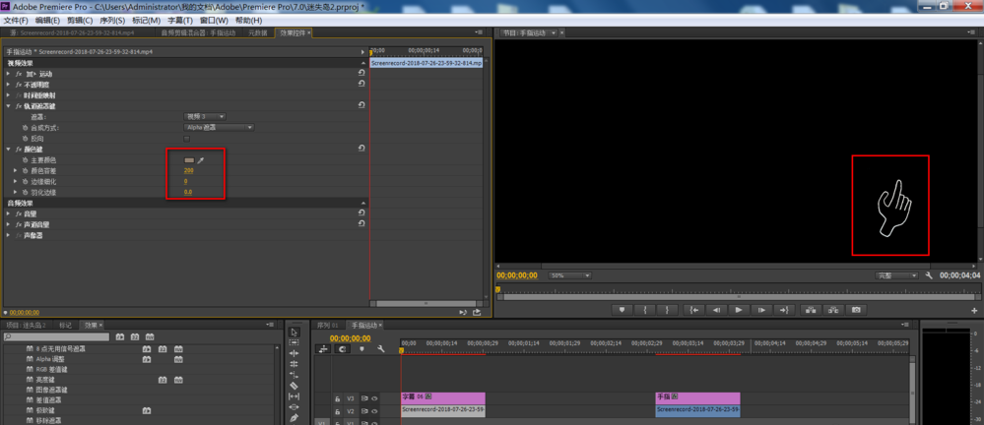Screen dimensions: 984x425
Task: Step forward one frame
Action: click(x=761, y=310)
